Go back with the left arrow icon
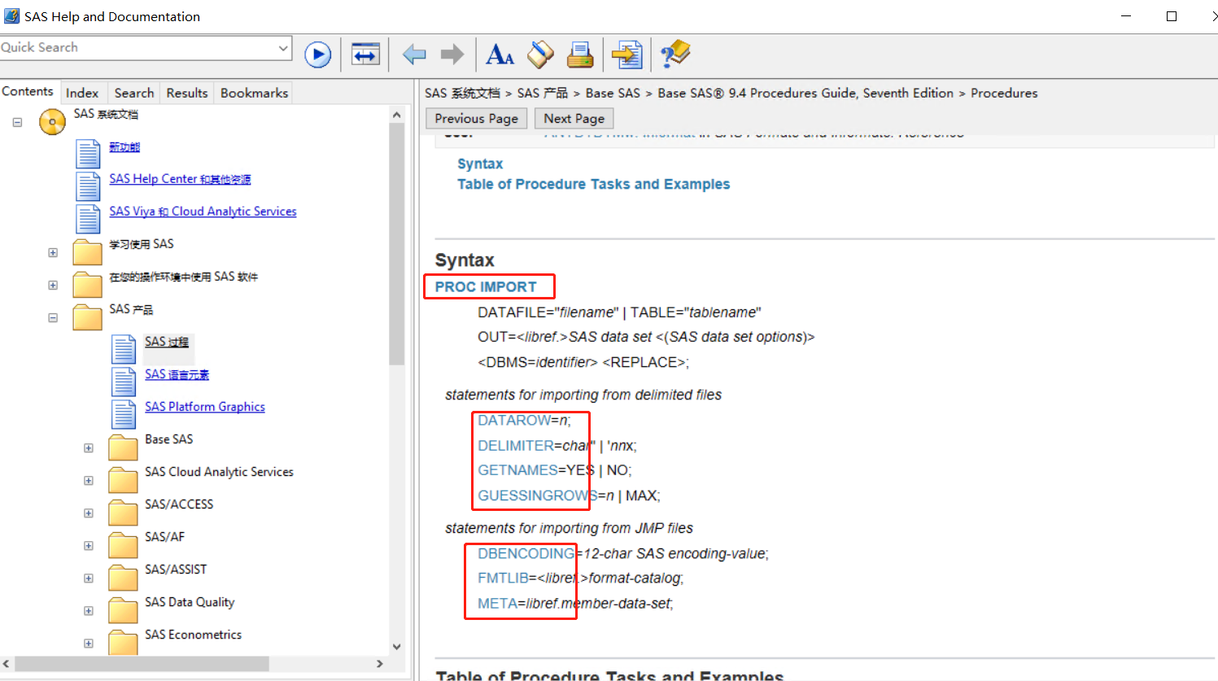Screen dimensions: 1218x681 (x=414, y=55)
